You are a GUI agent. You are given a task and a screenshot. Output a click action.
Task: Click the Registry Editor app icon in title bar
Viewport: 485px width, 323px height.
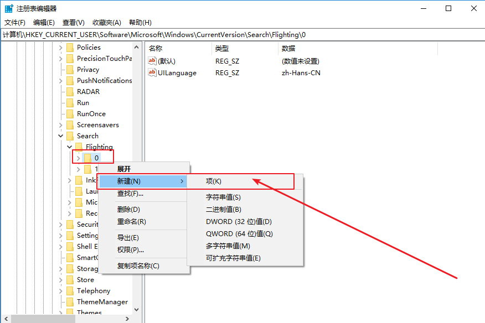tap(9, 8)
